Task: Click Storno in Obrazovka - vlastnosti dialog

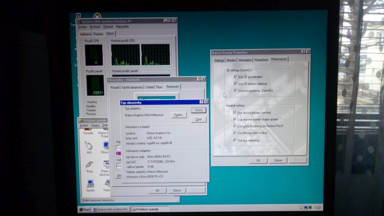Action: [177, 190]
